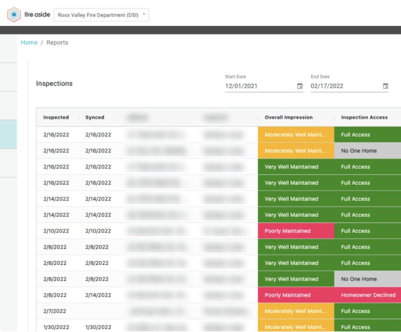The image size is (401, 332).
Task: Expand the Ross Valley Fire Department dropdown
Action: tap(101, 15)
